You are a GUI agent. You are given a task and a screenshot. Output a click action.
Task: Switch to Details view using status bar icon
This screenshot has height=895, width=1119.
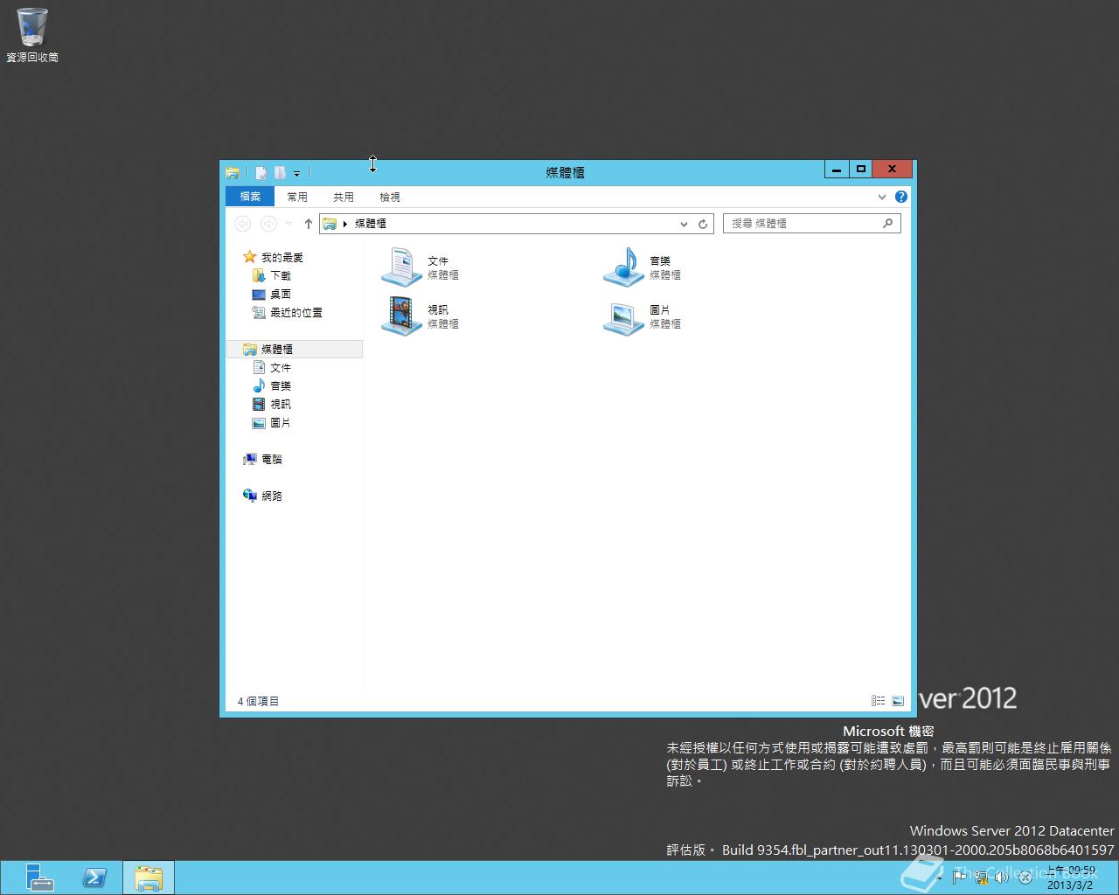879,701
